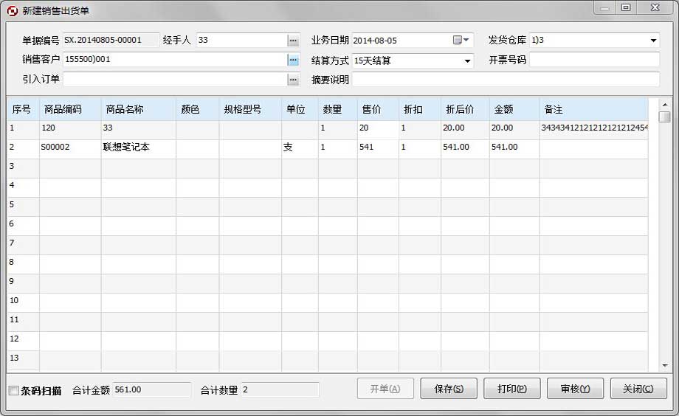
Task: Click the 金额 column header
Action: click(x=503, y=109)
